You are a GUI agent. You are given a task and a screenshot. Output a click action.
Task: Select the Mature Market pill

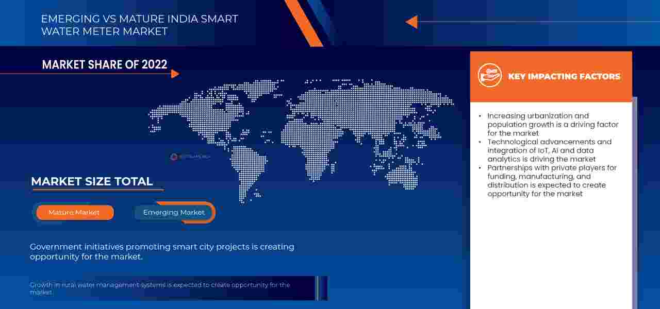(x=74, y=212)
